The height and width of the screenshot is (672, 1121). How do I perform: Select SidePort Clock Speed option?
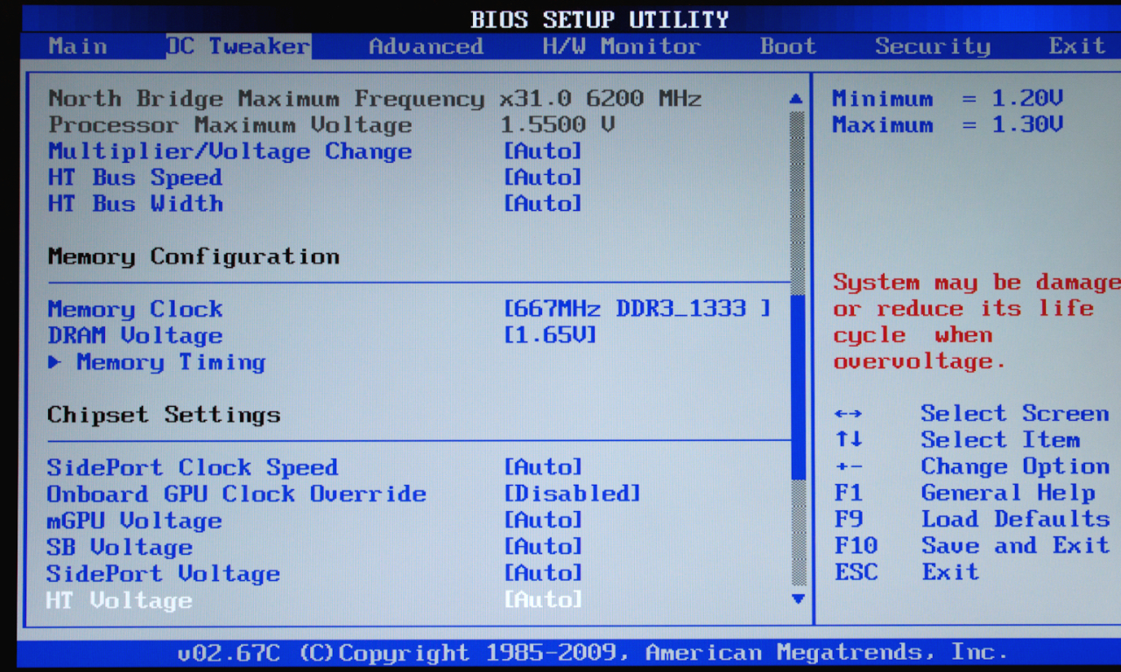click(x=192, y=467)
